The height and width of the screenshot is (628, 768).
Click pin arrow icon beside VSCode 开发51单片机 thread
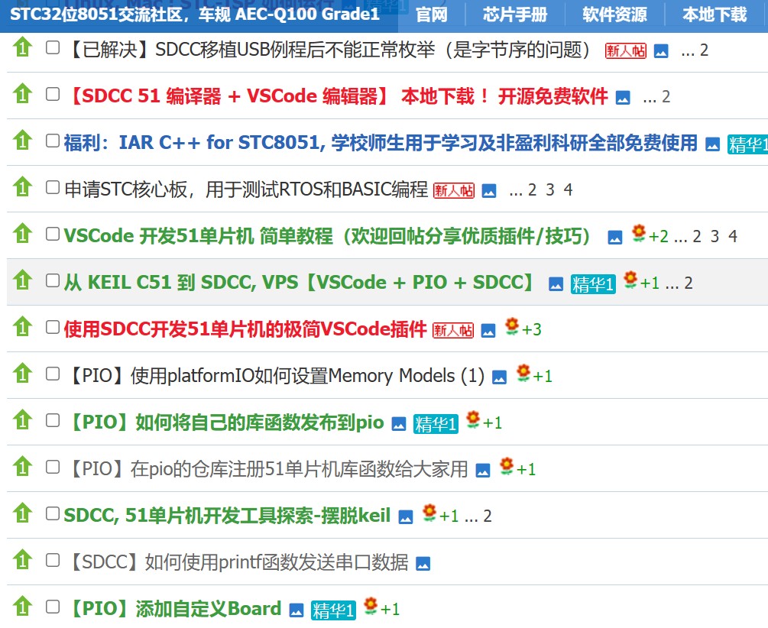[22, 234]
